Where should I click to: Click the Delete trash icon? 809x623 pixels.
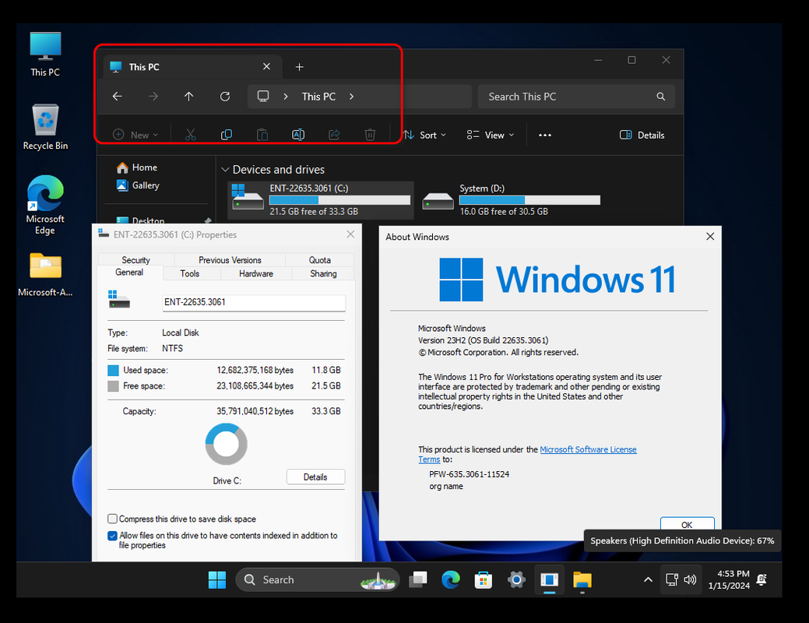(370, 136)
